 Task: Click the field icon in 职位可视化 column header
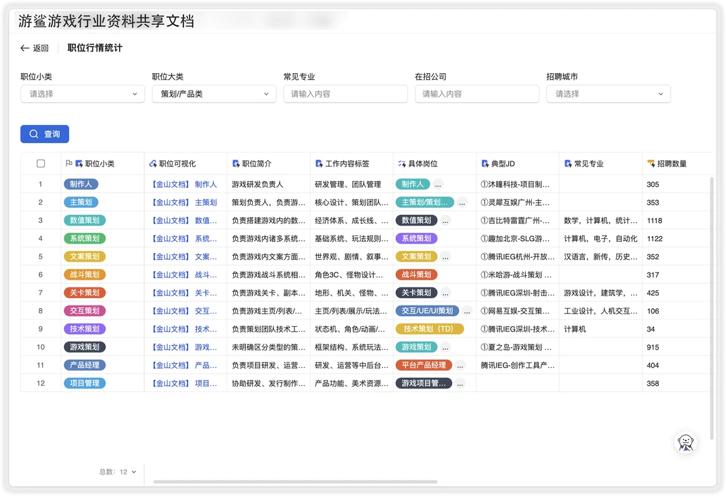tap(153, 164)
